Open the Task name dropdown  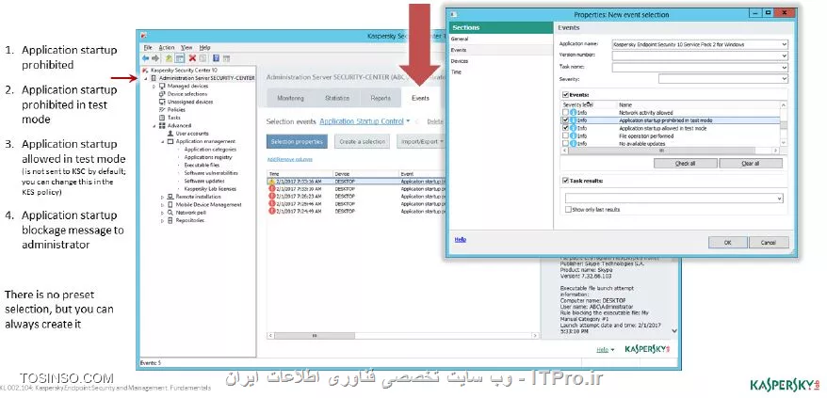click(785, 68)
